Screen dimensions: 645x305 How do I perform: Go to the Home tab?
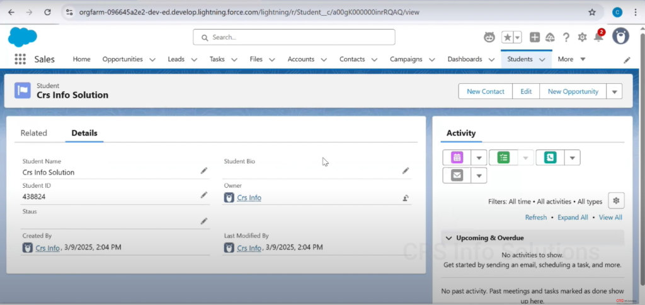81,59
